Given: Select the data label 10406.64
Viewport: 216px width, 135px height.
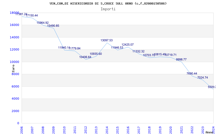Looking at the screenshot, I should click(85, 57).
